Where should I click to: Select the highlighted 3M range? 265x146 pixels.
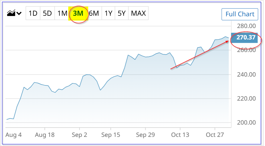pyautogui.click(x=78, y=13)
